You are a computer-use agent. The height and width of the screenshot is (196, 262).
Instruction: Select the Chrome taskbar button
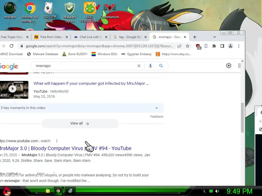58,191
